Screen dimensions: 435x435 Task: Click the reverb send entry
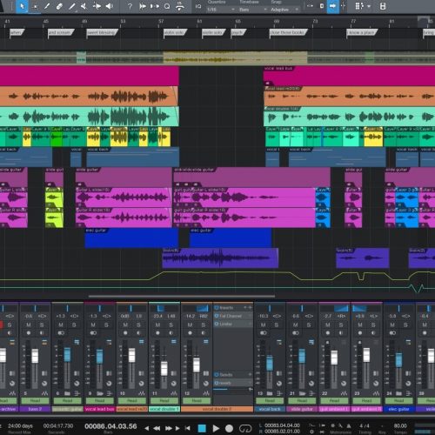(233, 383)
